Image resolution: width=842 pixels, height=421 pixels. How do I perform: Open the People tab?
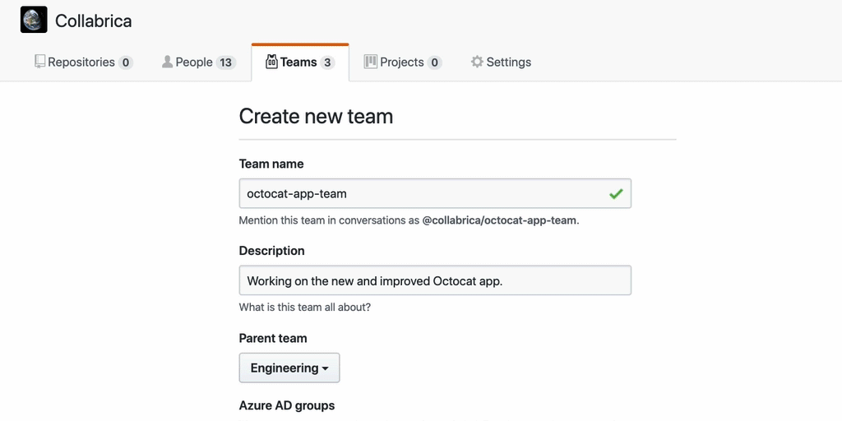point(194,62)
